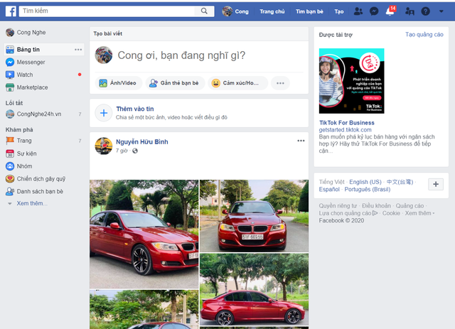
Task: Click the Facebook logo
Action: click(x=11, y=11)
